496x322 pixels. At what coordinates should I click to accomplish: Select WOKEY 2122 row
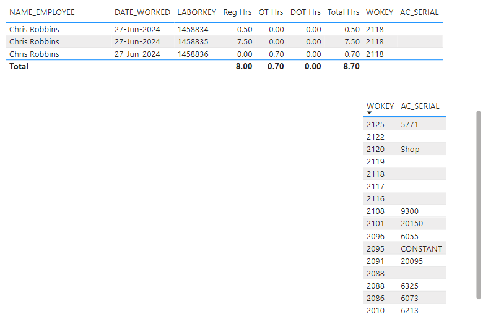(404, 137)
